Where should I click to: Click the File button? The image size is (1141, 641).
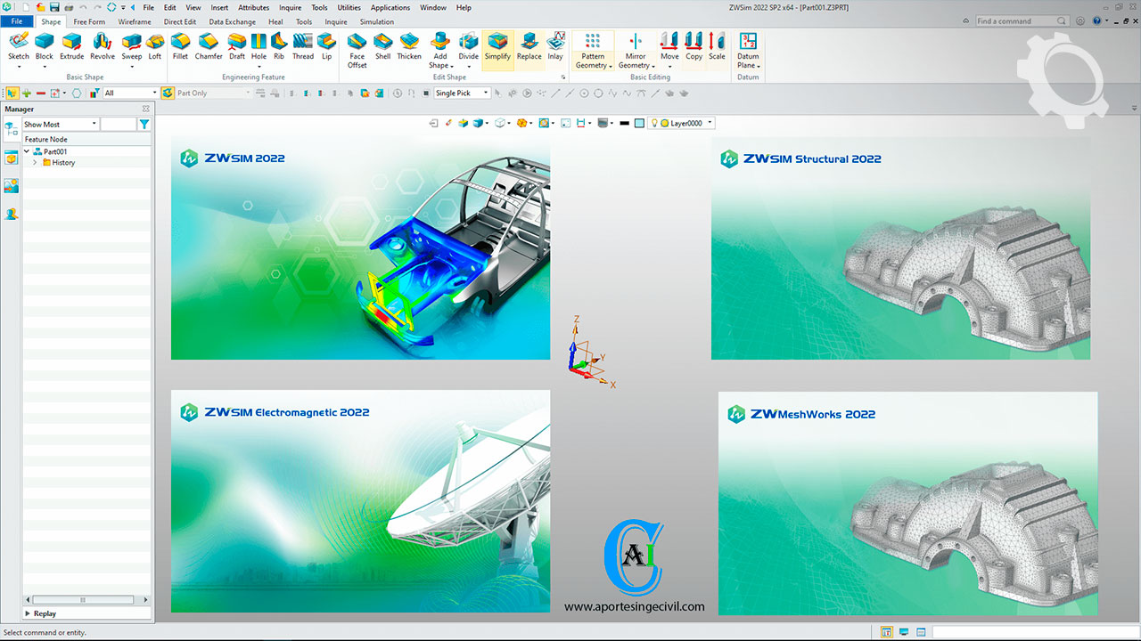17,21
